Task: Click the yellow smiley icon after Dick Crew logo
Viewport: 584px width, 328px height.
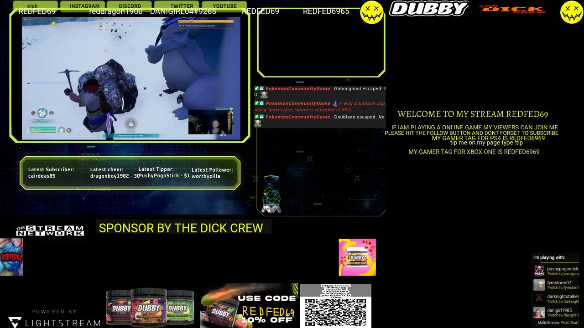Action: tap(572, 12)
